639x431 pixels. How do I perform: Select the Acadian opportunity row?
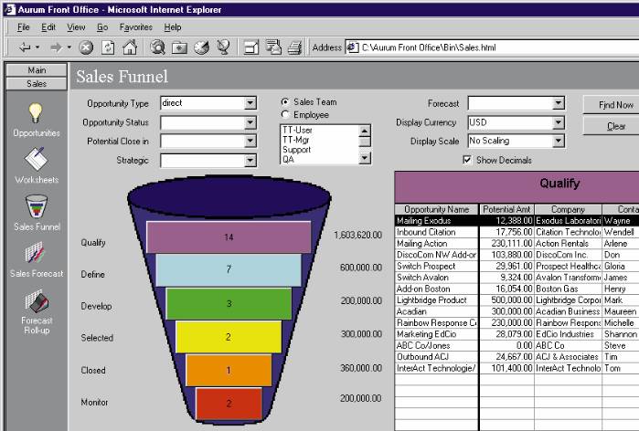[x=517, y=311]
